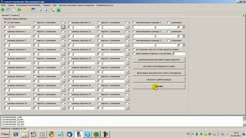Click фильтрация документов по списку ключевиков
This screenshot has width=246, height=138.
[x=159, y=73]
